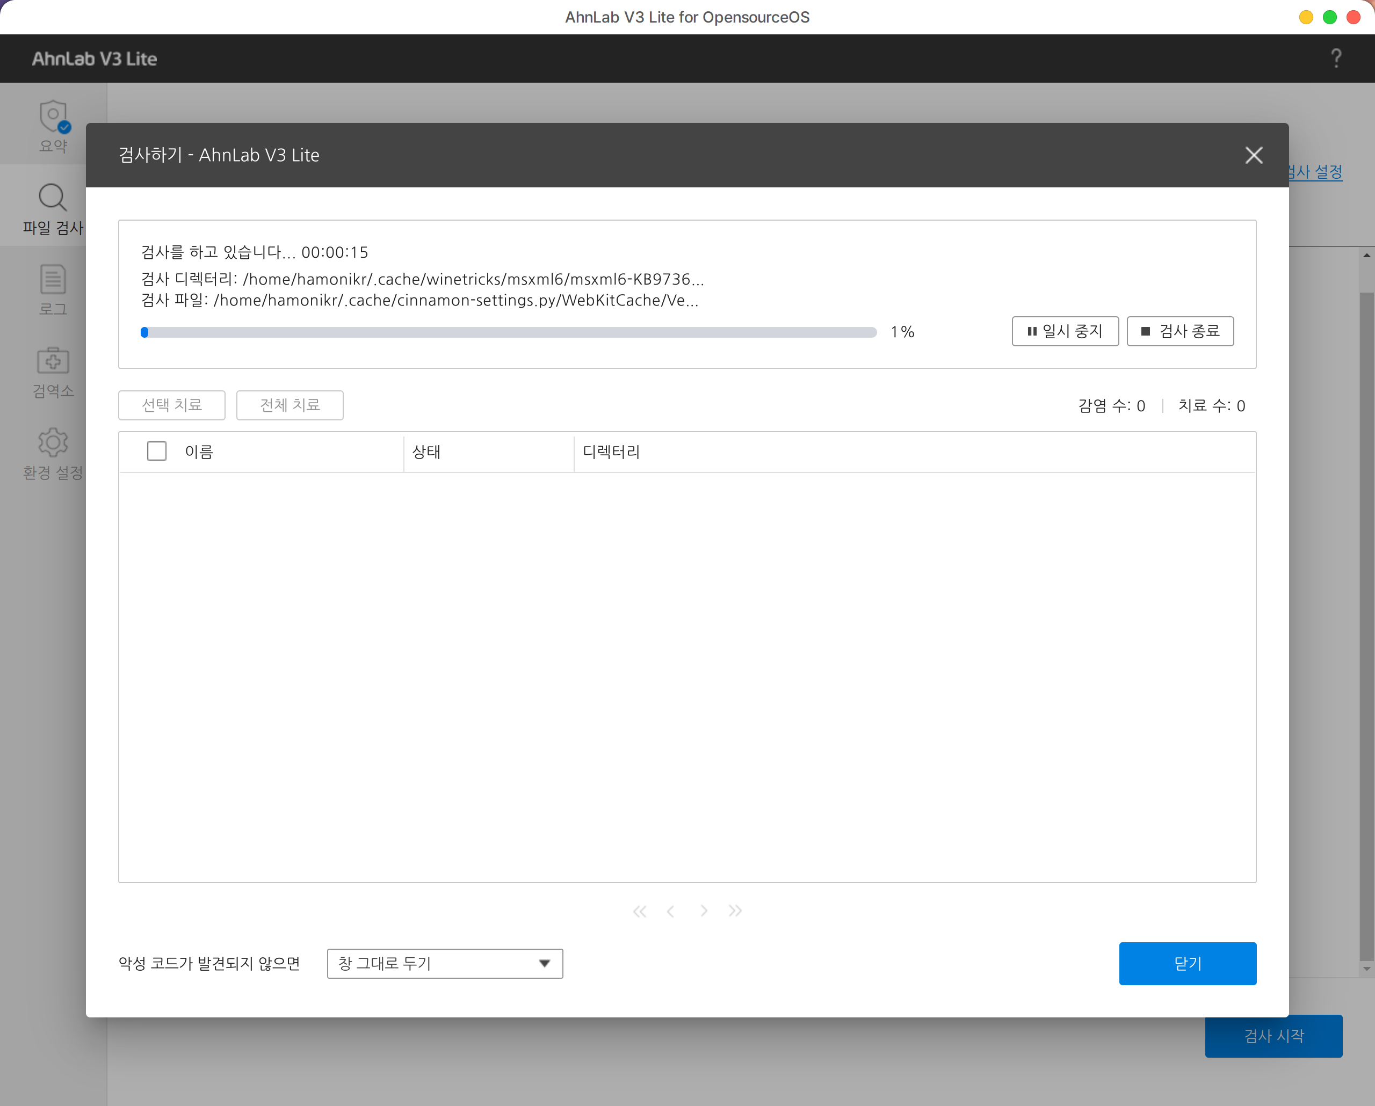The width and height of the screenshot is (1375, 1106).
Task: Click the scrollbar down arrow
Action: 1367,969
